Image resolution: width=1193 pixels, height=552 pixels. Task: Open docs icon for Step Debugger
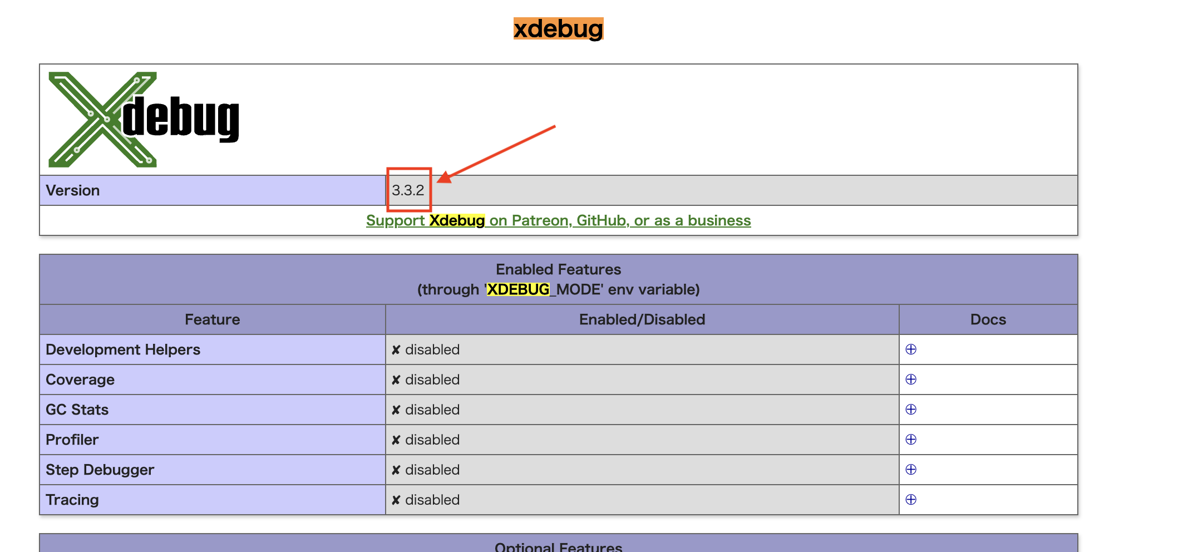click(911, 470)
